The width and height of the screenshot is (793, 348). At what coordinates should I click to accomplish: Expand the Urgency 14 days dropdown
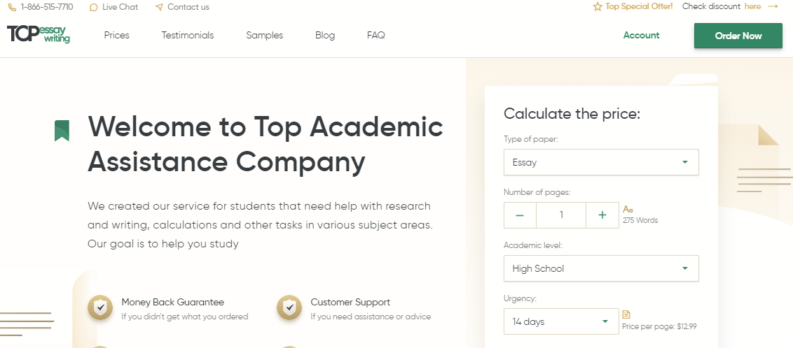tap(561, 321)
